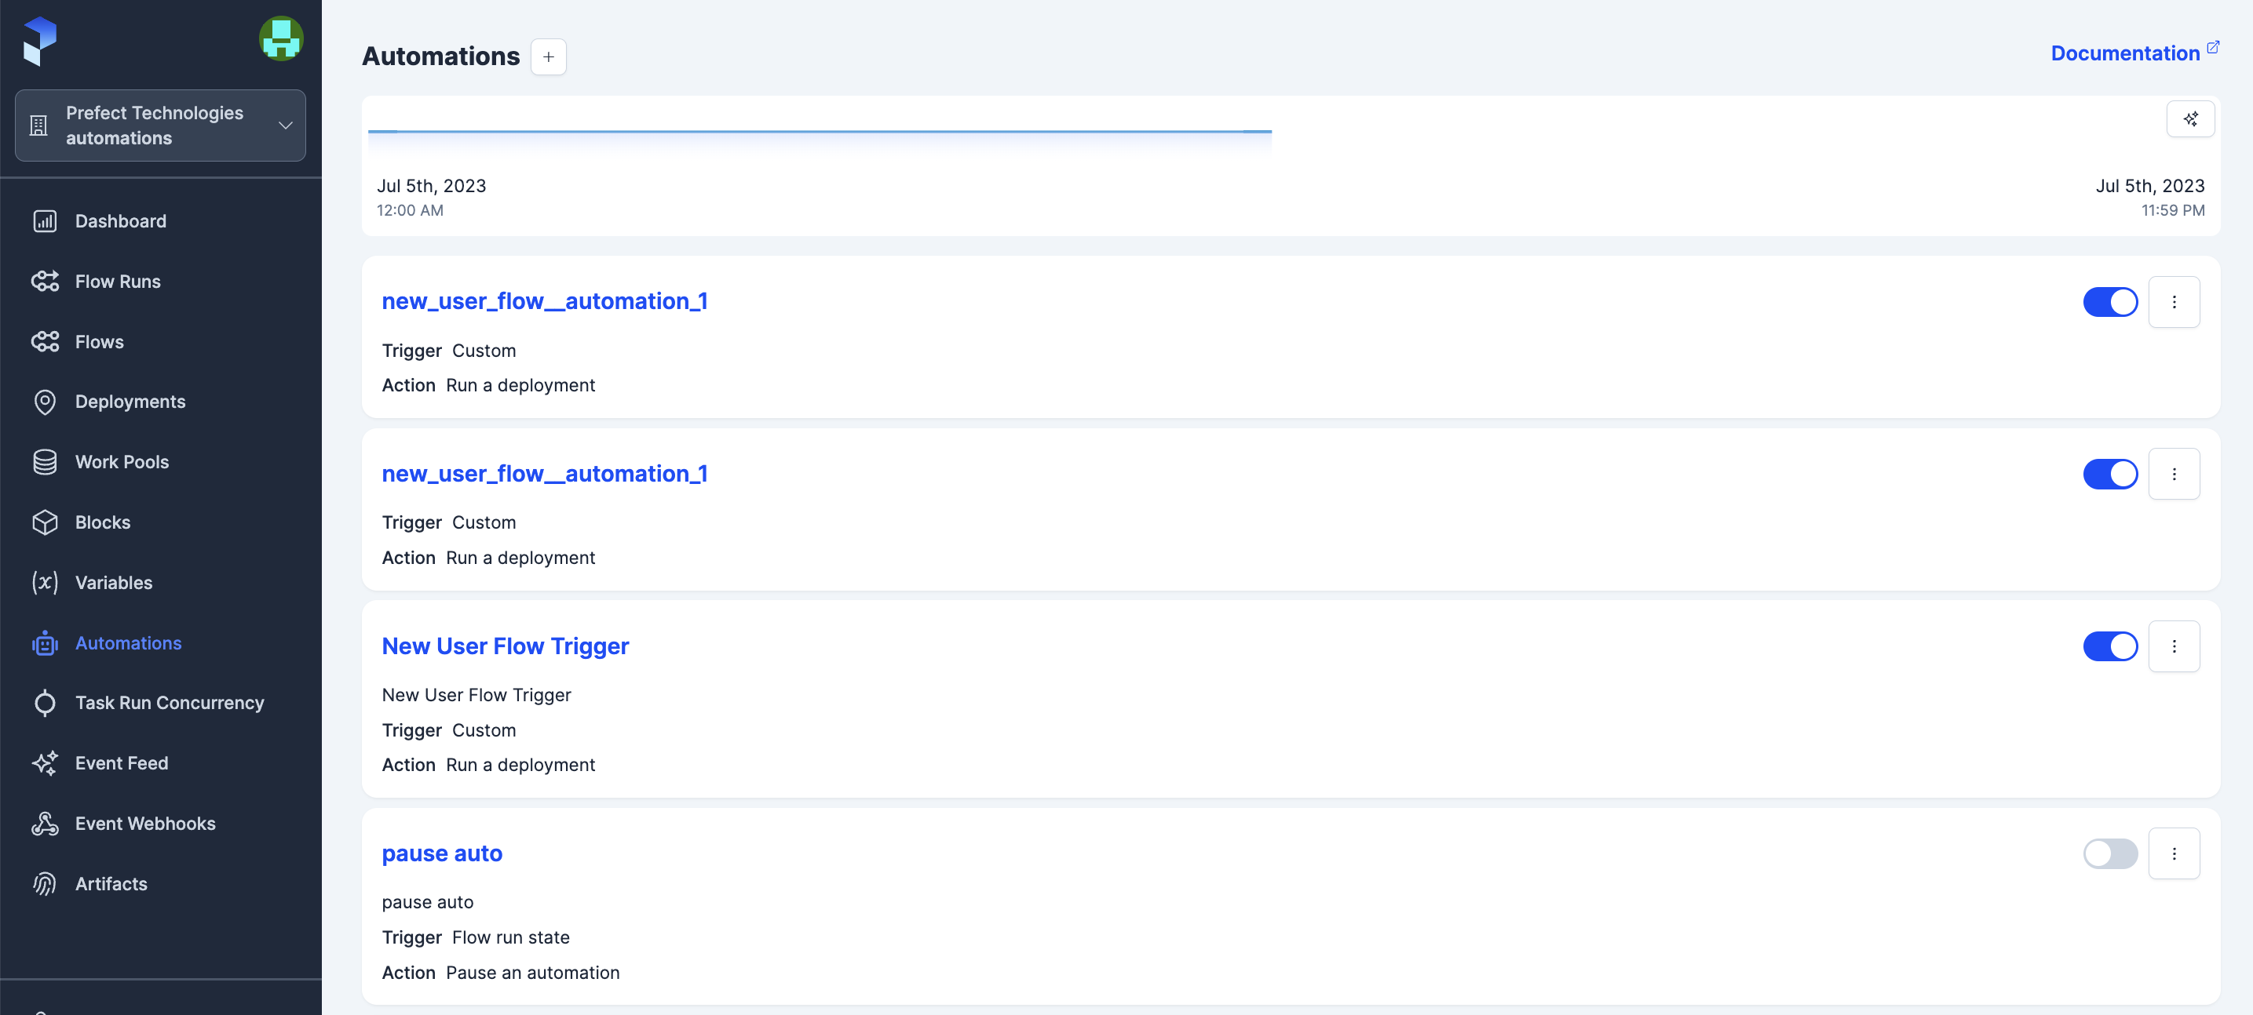Enable the pause auto automation toggle
Viewport: 2253px width, 1015px height.
2109,853
